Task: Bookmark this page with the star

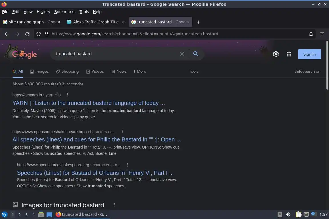Action: click(311, 34)
